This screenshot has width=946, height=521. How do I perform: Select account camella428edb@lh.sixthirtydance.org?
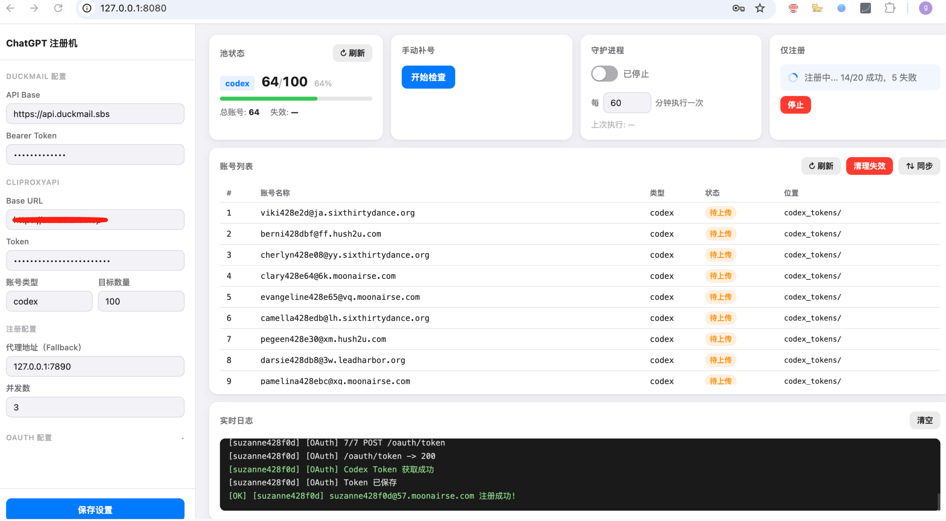[x=345, y=318]
